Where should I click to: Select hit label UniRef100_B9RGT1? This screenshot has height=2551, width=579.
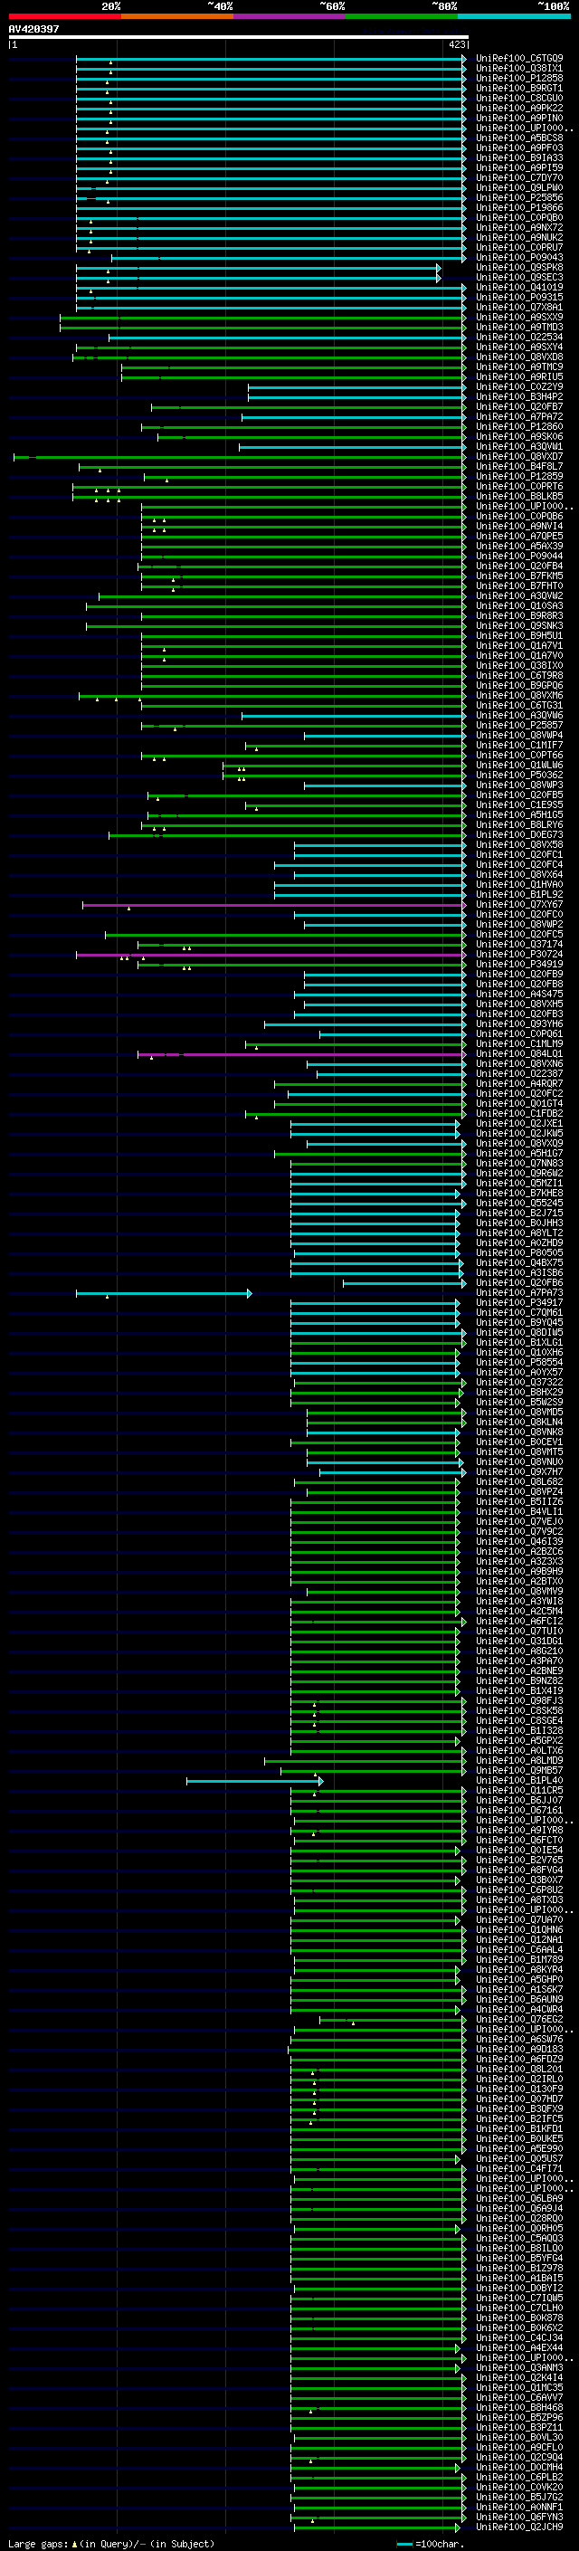[519, 88]
